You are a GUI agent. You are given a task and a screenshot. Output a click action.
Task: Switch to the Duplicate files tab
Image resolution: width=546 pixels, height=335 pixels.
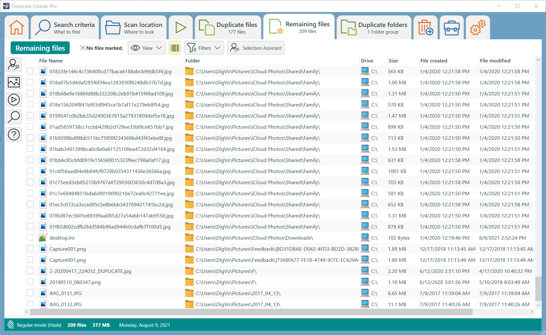(228, 28)
